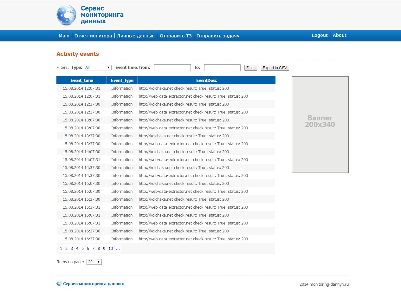This screenshot has height=293, width=401.
Task: Go to page 7 of events
Action: click(x=93, y=249)
